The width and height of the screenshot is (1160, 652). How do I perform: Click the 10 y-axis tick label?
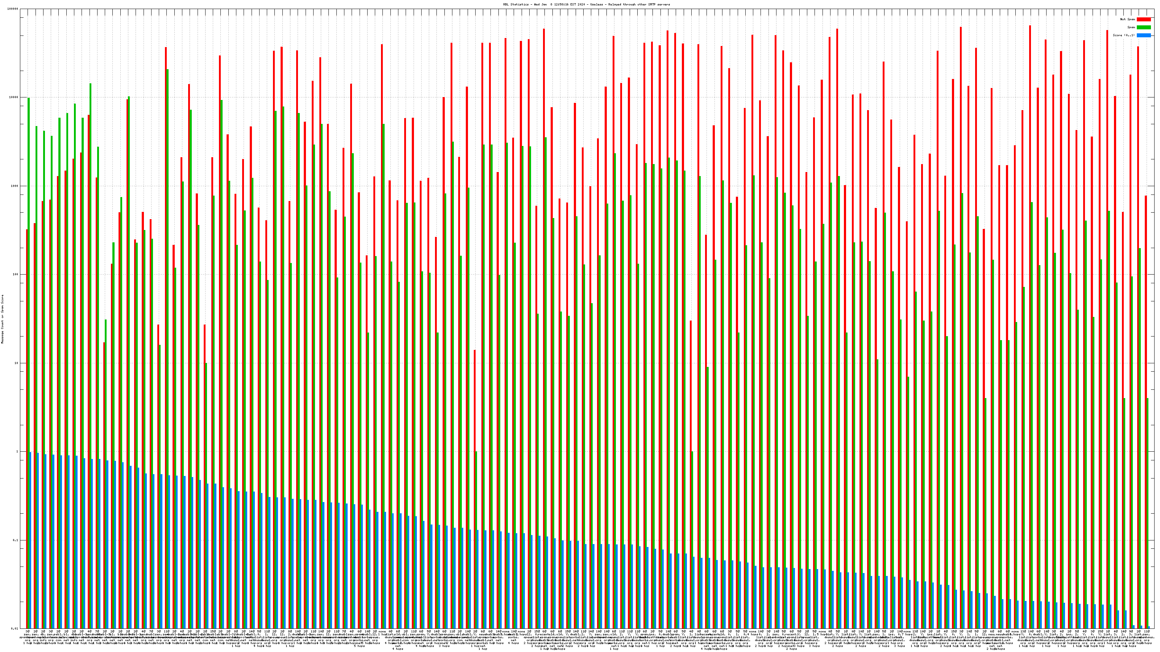(17, 363)
